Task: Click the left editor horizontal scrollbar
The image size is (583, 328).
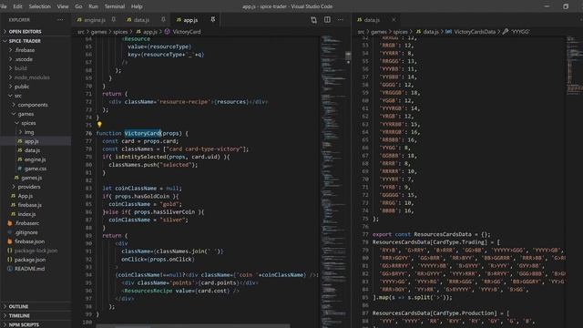Action: 193,326
